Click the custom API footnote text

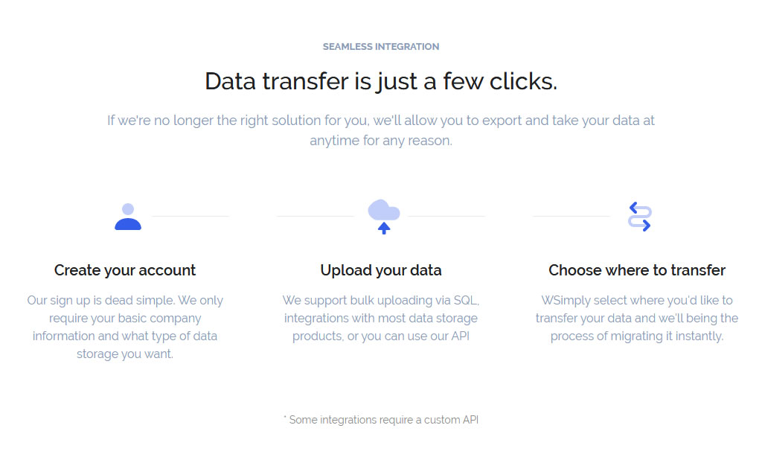point(381,420)
